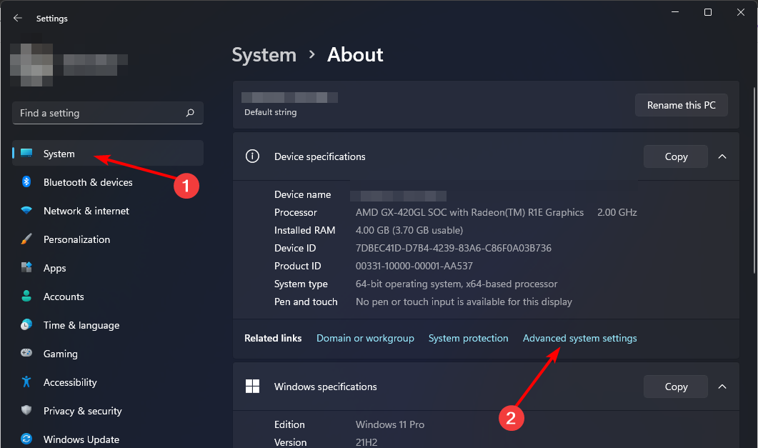Click the System monitor icon in sidebar
The height and width of the screenshot is (448, 758).
[x=26, y=154]
